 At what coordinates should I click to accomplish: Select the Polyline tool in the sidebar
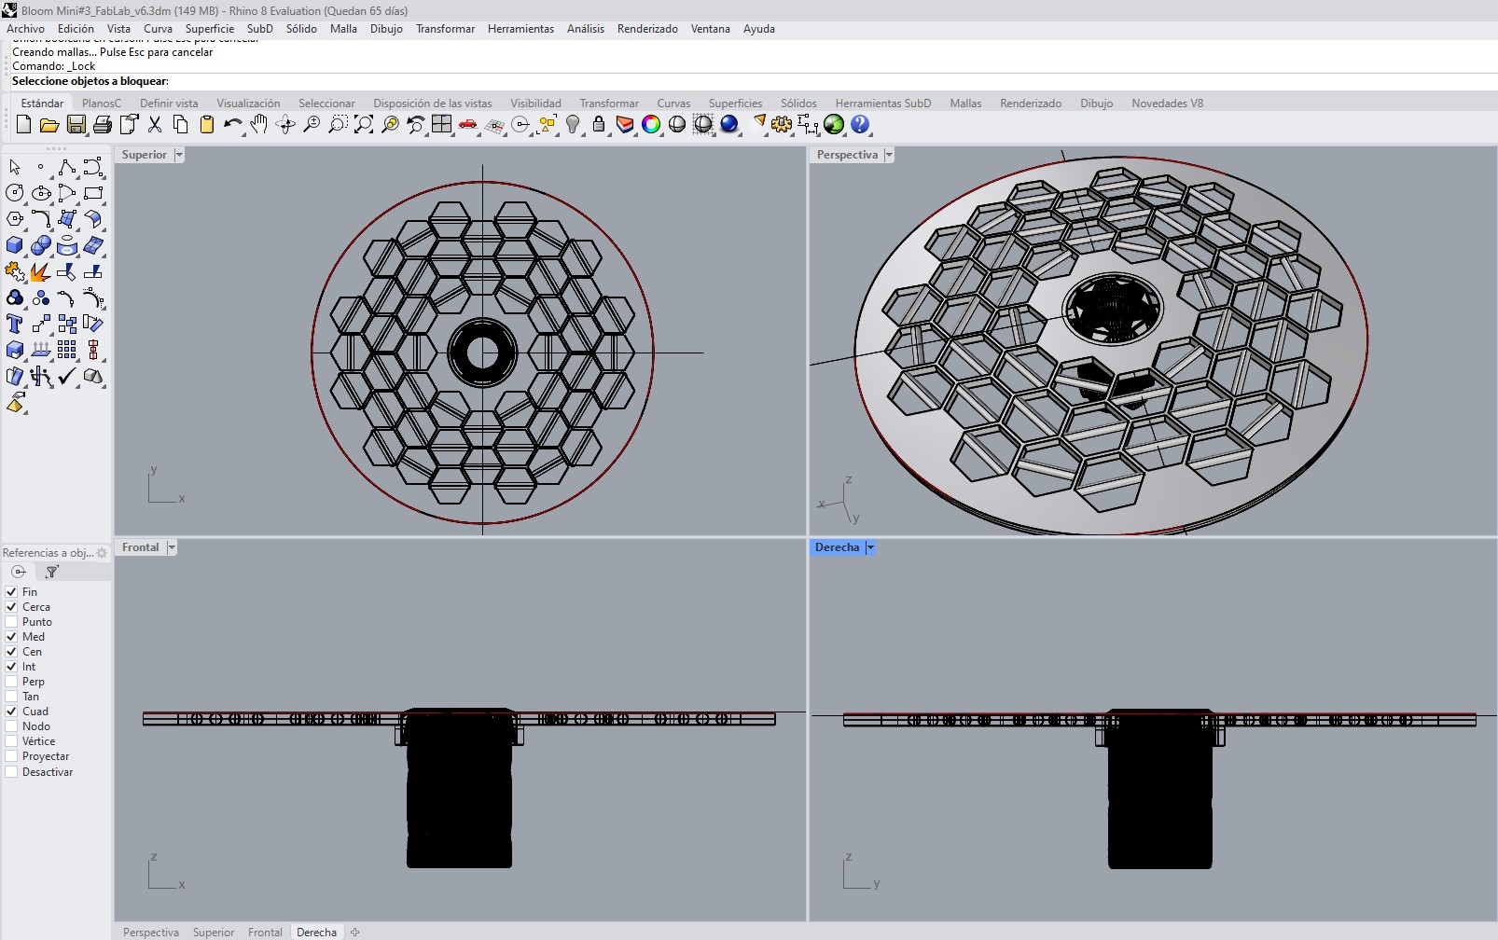(67, 167)
